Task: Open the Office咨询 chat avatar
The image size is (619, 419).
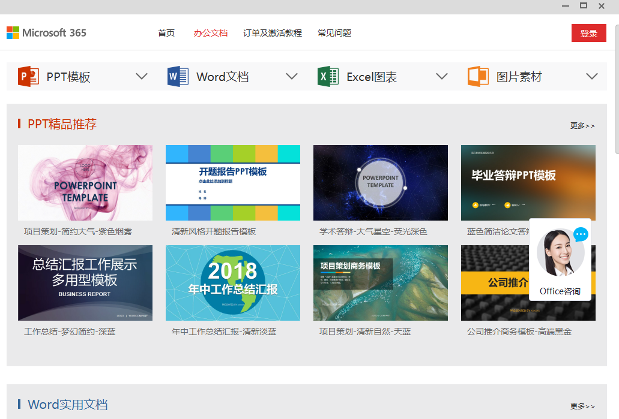Action: coord(560,253)
